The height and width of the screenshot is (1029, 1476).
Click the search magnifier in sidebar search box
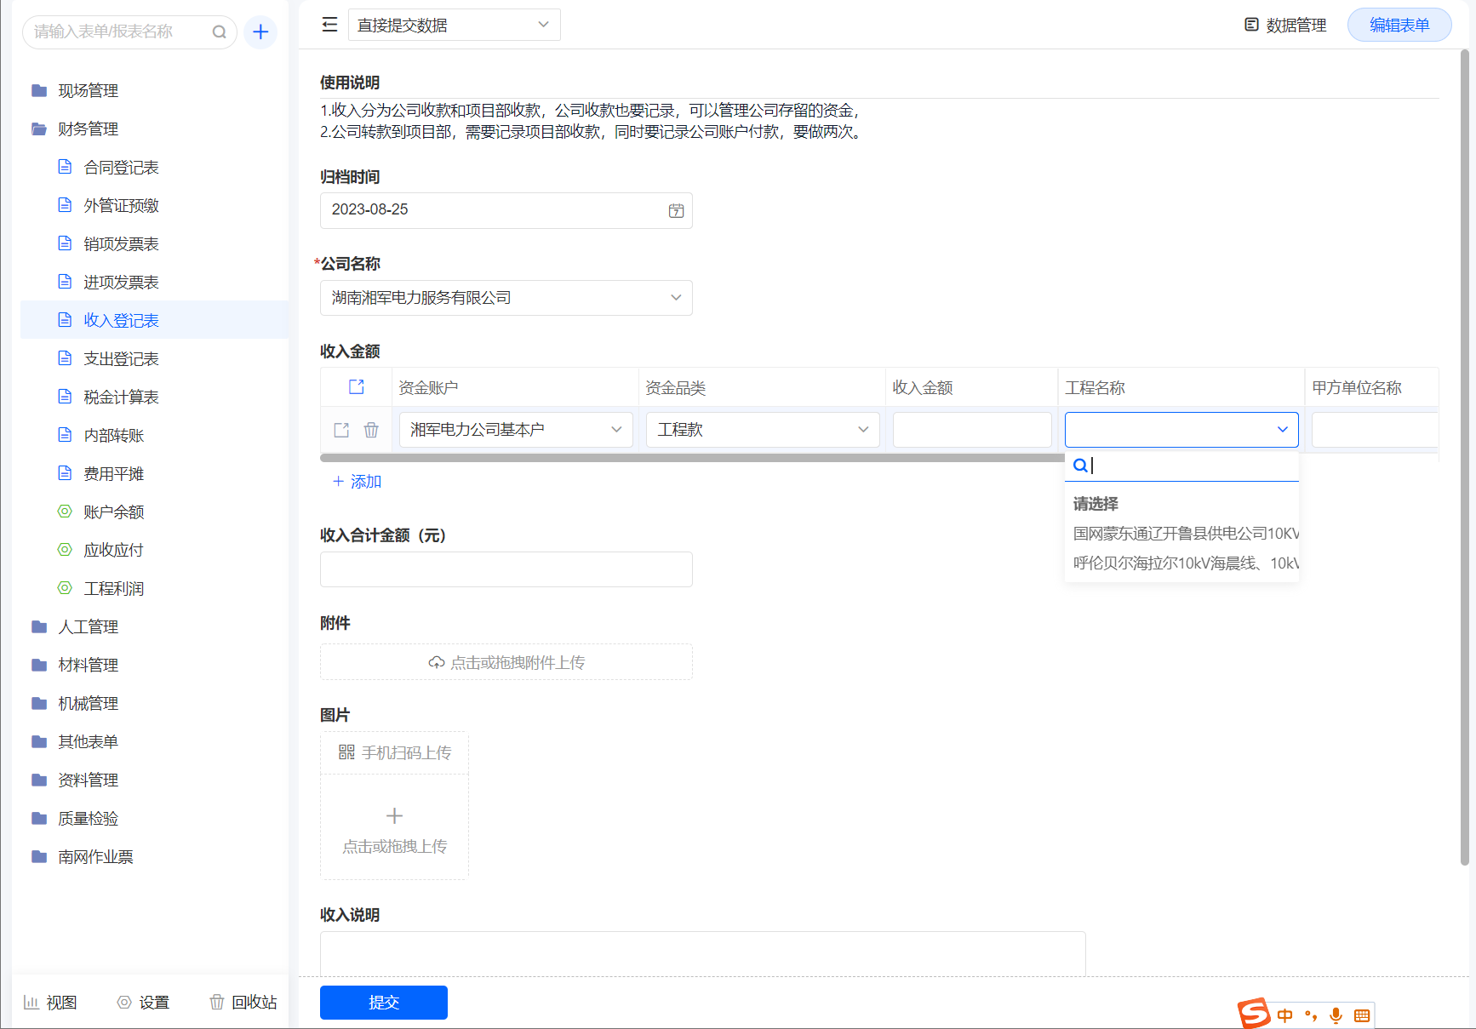pyautogui.click(x=219, y=32)
